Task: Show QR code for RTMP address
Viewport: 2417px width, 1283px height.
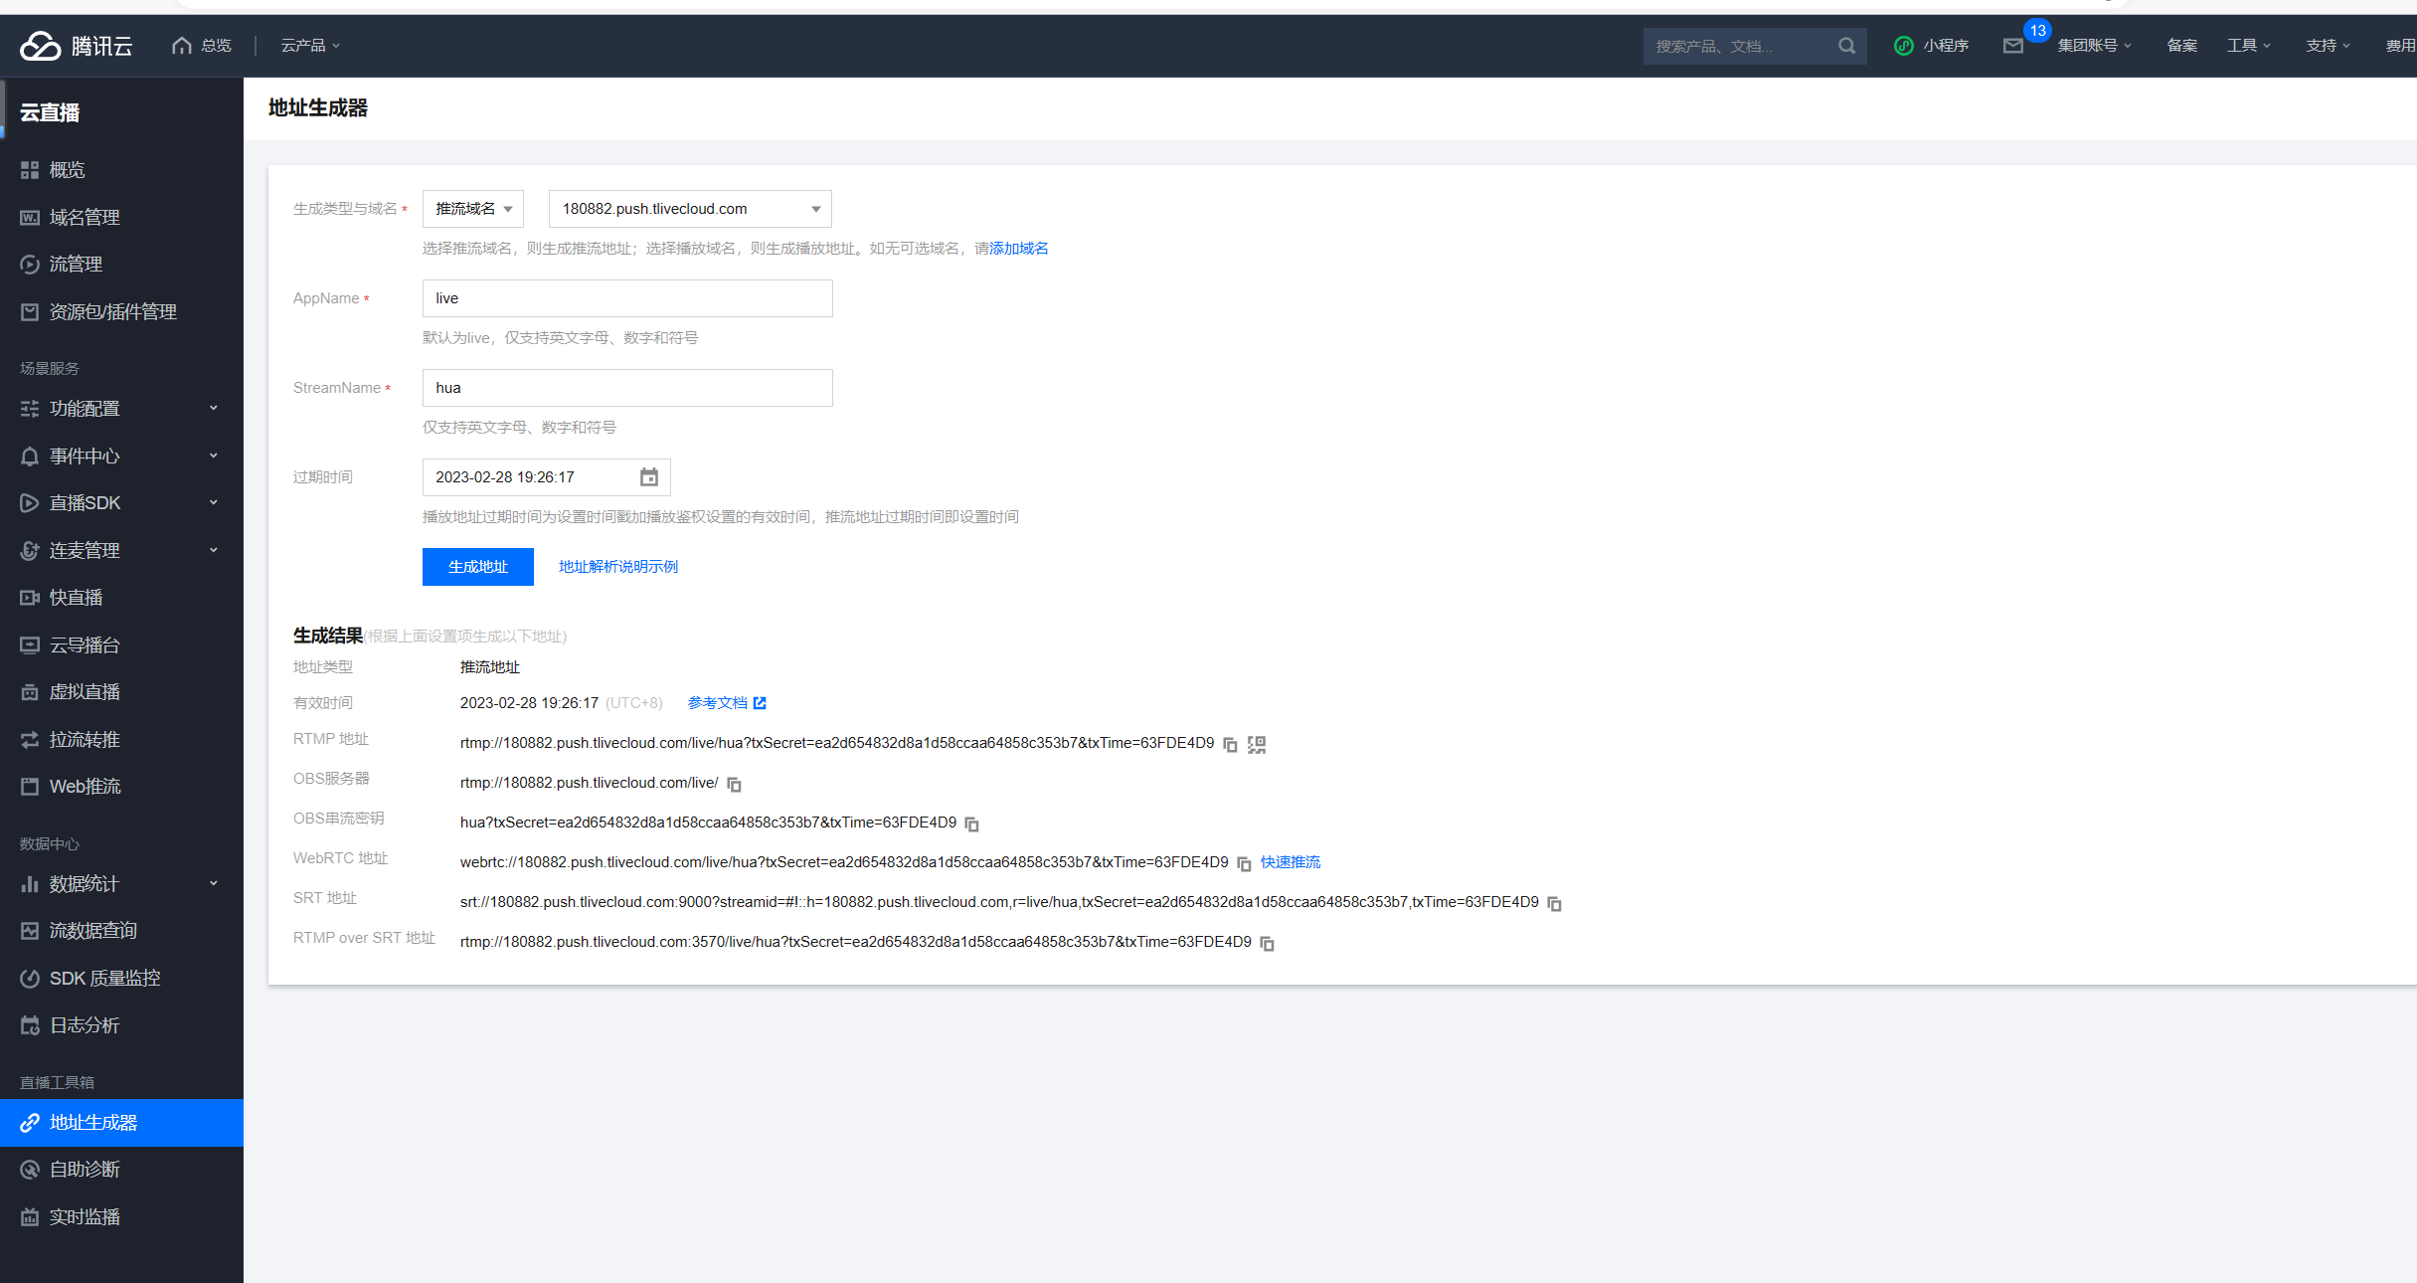Action: tap(1257, 745)
